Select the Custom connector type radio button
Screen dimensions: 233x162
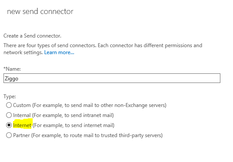(x=9, y=105)
